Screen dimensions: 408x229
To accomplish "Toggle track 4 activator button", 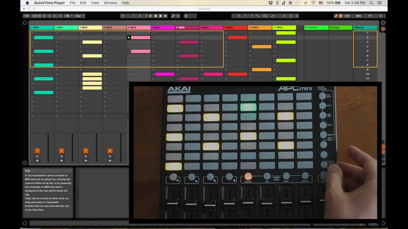I will tap(110, 151).
